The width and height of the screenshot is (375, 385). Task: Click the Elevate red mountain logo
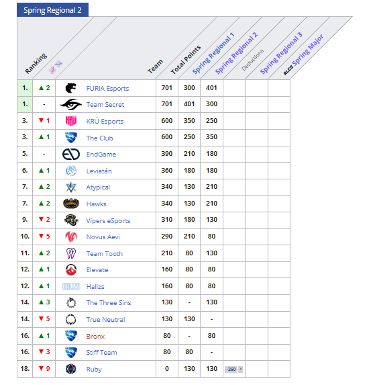tap(71, 269)
